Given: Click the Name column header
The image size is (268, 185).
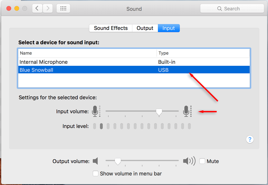Looking at the screenshot, I should [26, 53].
